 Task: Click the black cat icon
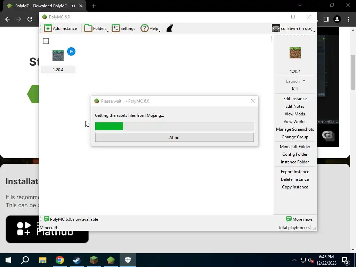click(170, 29)
